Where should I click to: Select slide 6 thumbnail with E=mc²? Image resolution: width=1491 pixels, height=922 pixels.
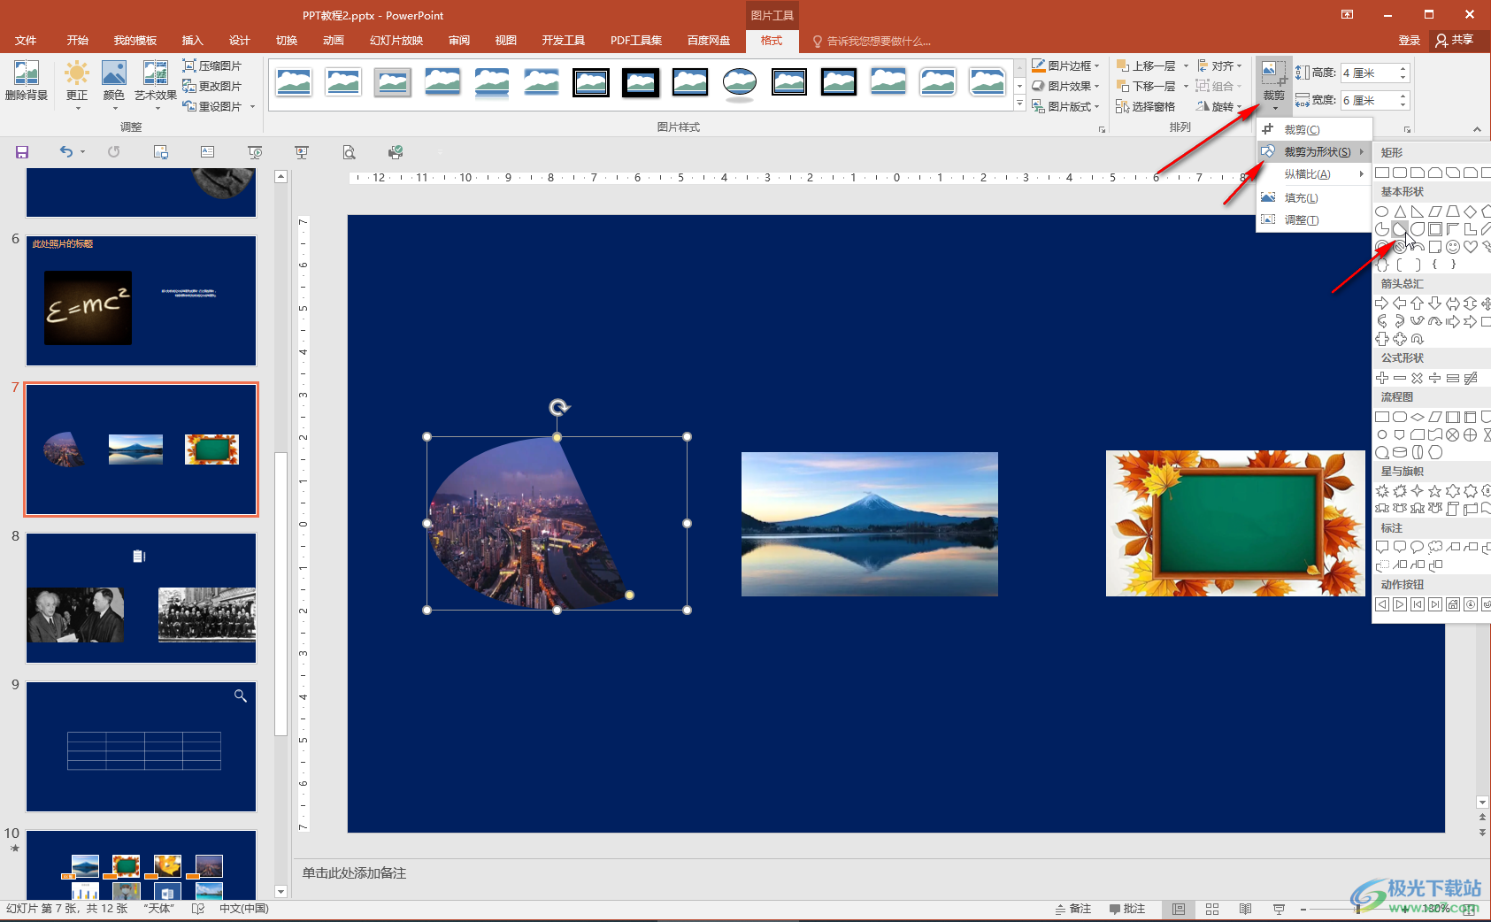click(142, 301)
